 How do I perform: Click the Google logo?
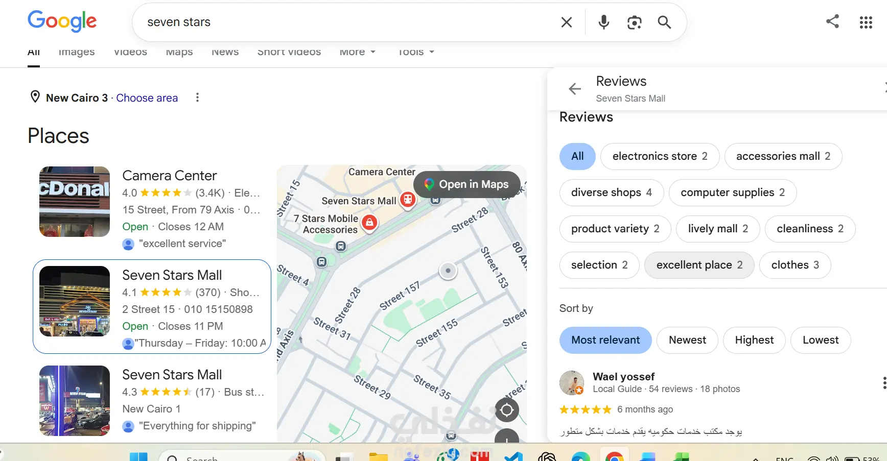[x=62, y=21]
